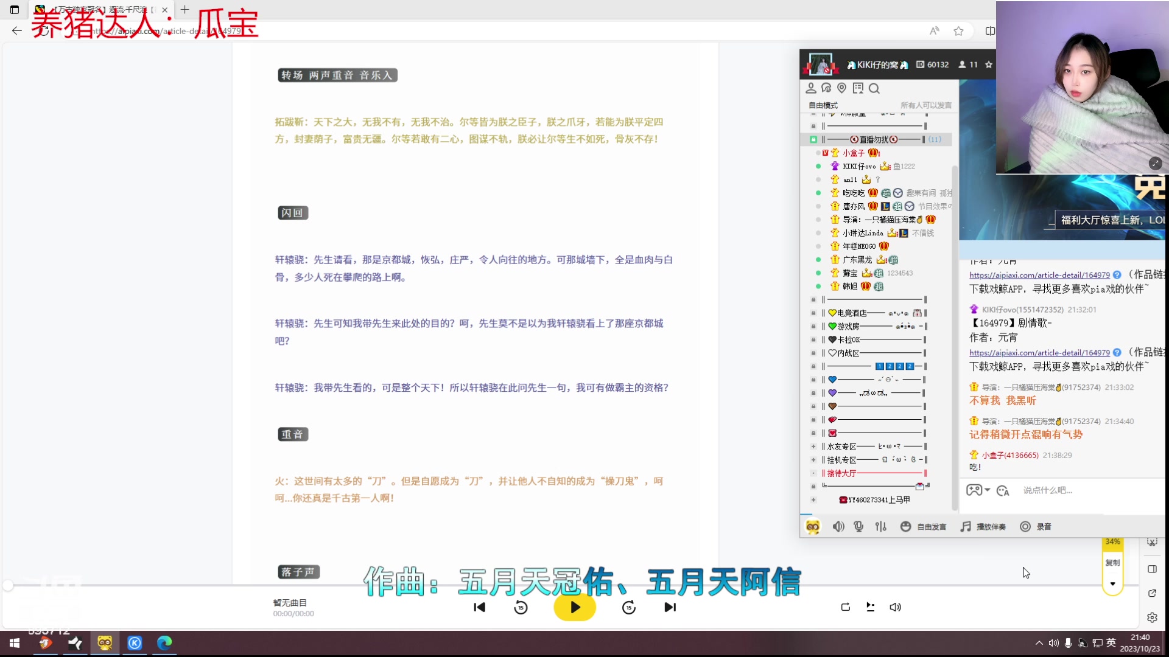Open the audio mixer sliders icon

click(881, 527)
